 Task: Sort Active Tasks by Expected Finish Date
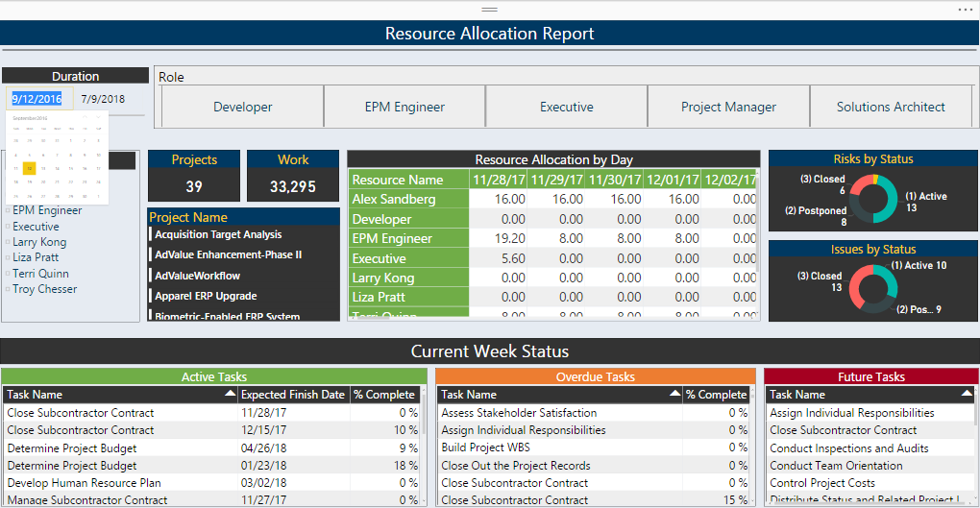(x=293, y=395)
